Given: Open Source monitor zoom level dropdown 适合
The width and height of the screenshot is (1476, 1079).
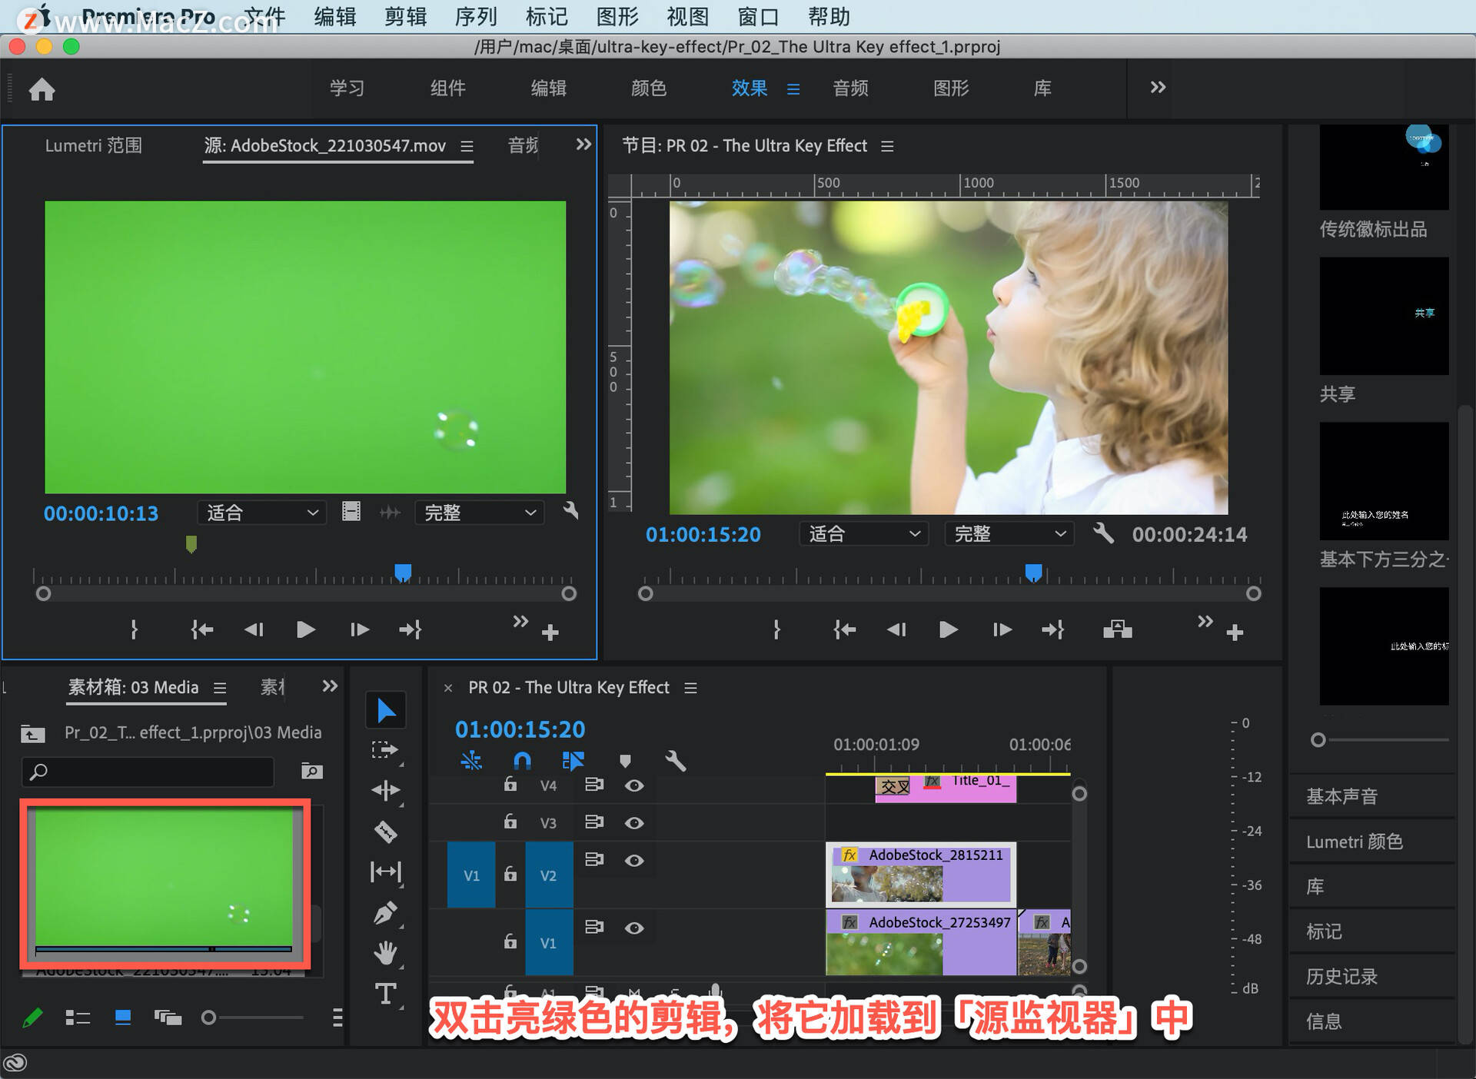Looking at the screenshot, I should (261, 513).
